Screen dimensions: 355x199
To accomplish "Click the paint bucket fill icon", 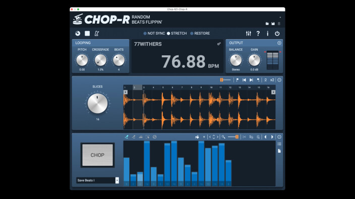I will tap(197, 137).
